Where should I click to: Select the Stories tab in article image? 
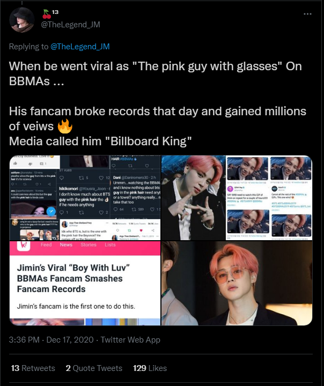coord(89,244)
